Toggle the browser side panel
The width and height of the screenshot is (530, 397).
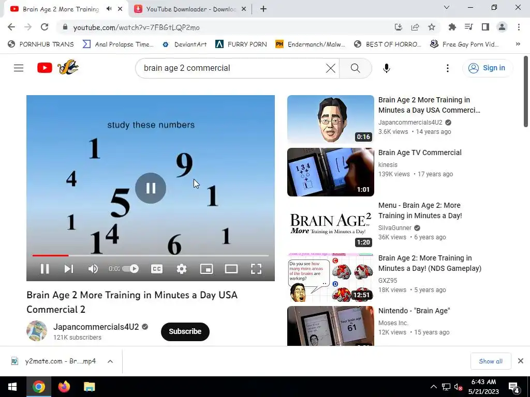click(x=485, y=27)
